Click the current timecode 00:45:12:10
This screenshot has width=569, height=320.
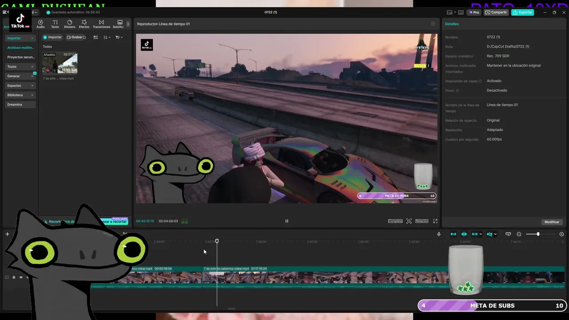point(145,221)
